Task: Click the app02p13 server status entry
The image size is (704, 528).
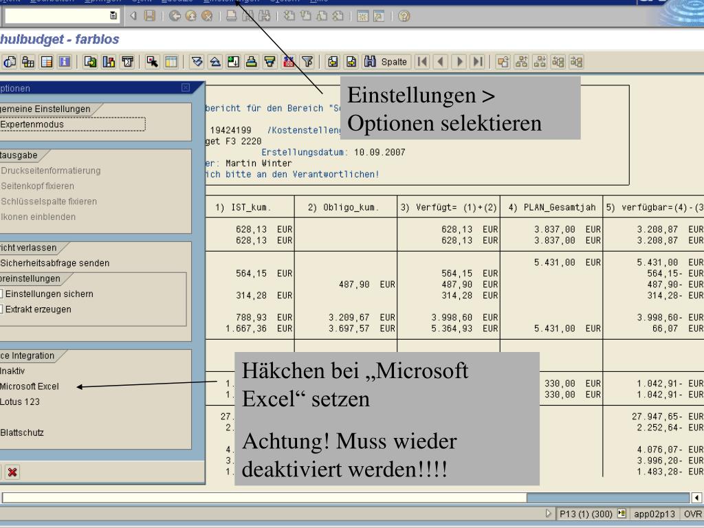Action: click(x=654, y=514)
